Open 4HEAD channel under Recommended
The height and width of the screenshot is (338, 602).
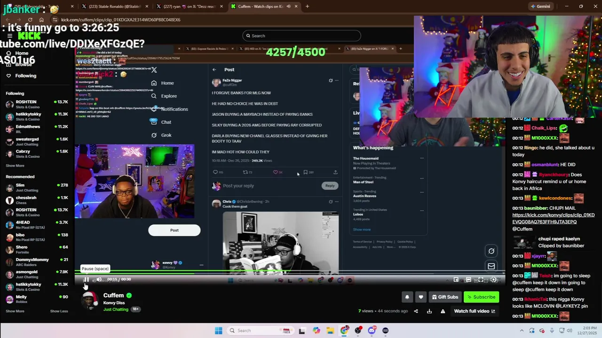tap(37, 225)
